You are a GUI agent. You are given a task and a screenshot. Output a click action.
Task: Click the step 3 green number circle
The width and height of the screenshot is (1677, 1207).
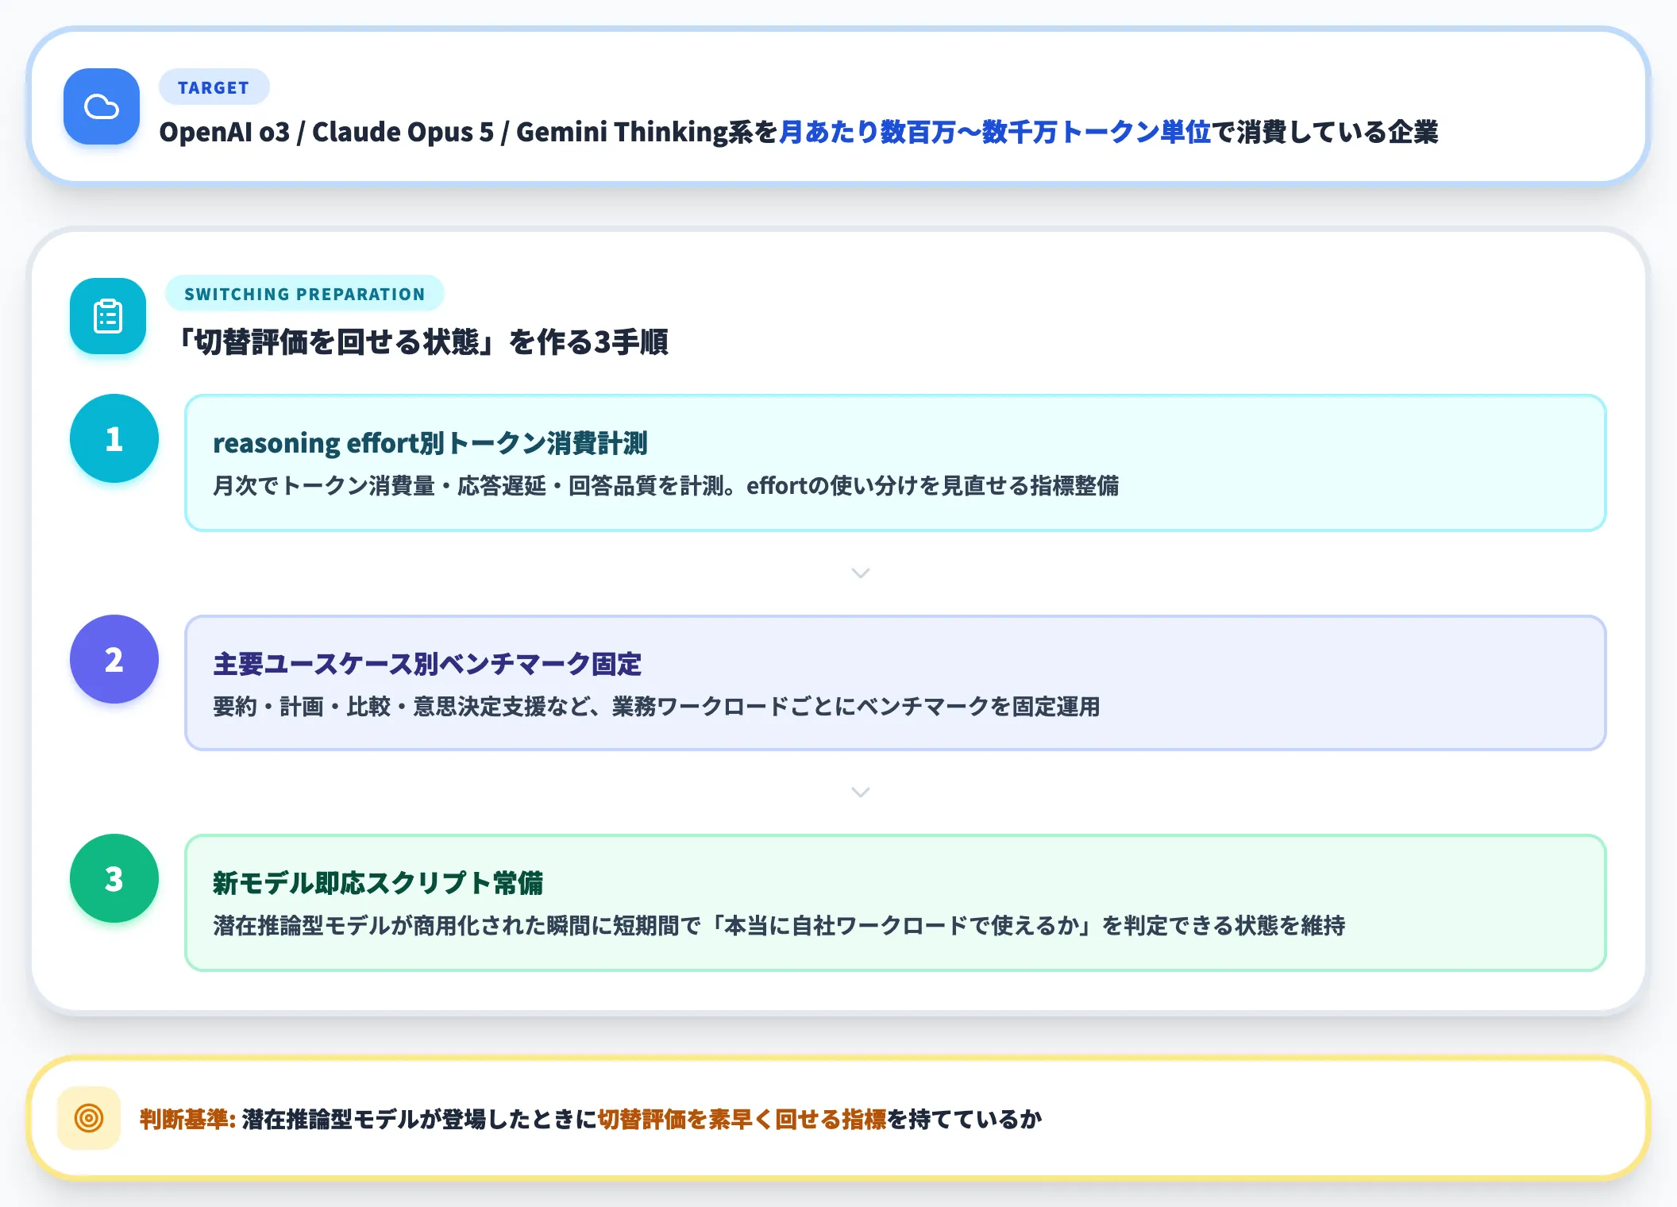click(114, 878)
